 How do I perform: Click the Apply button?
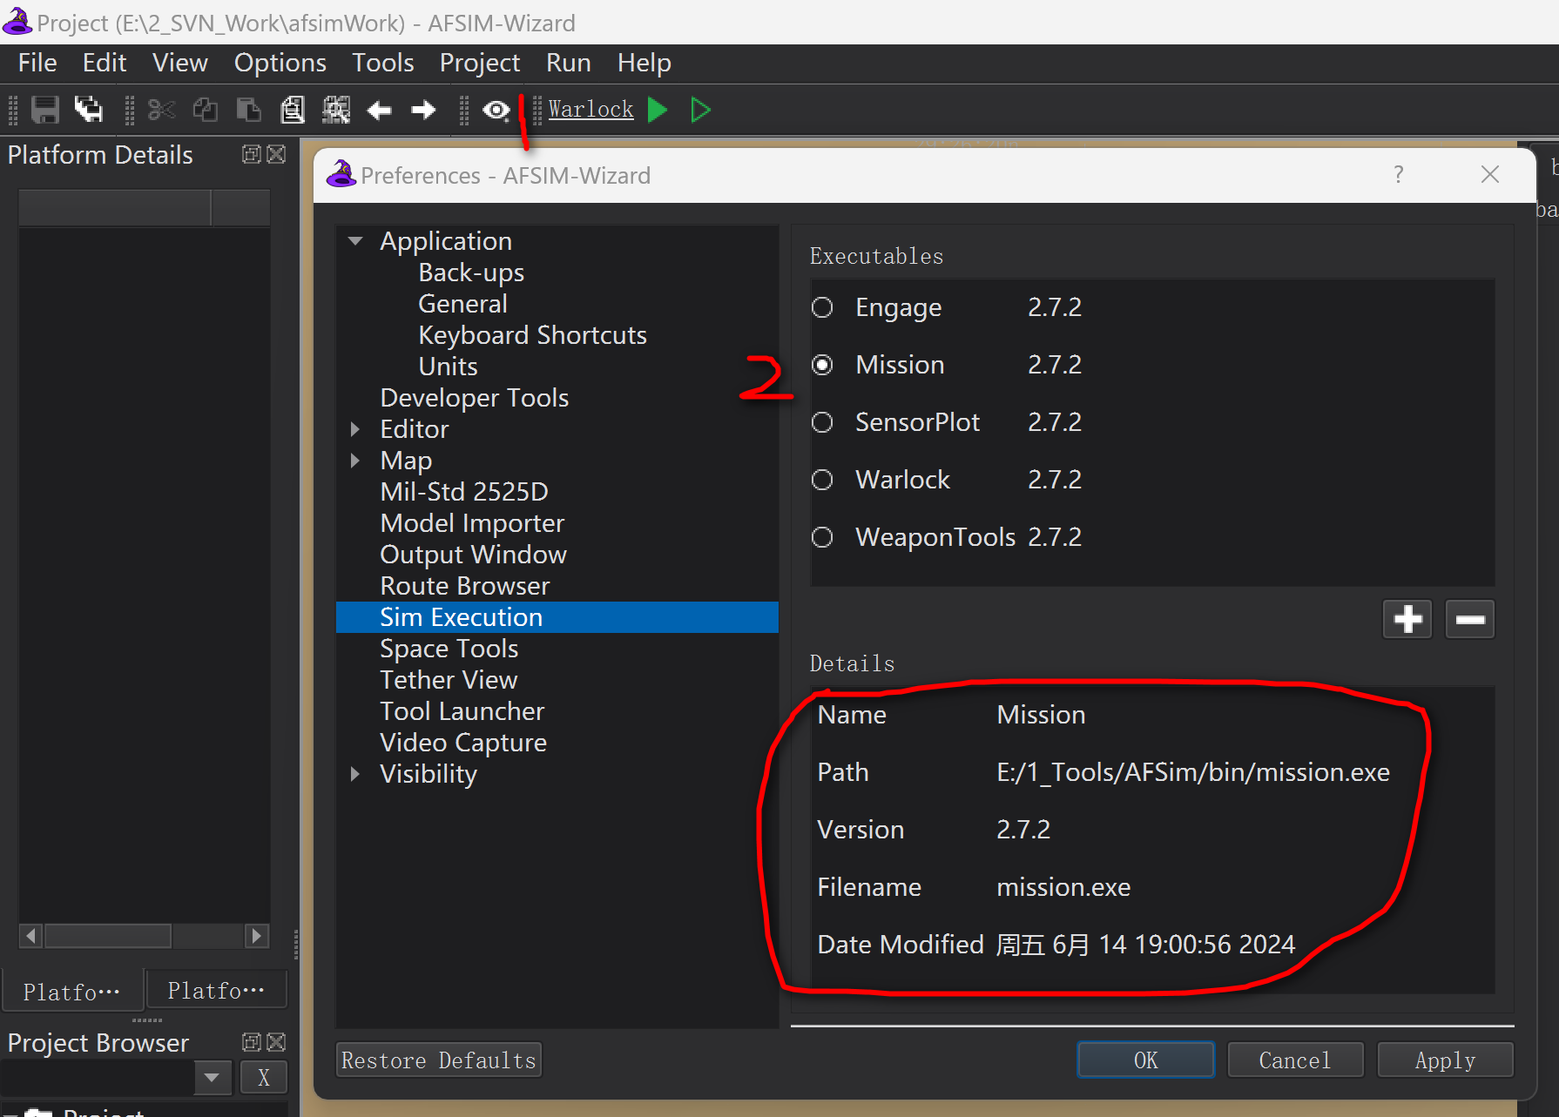pyautogui.click(x=1446, y=1060)
